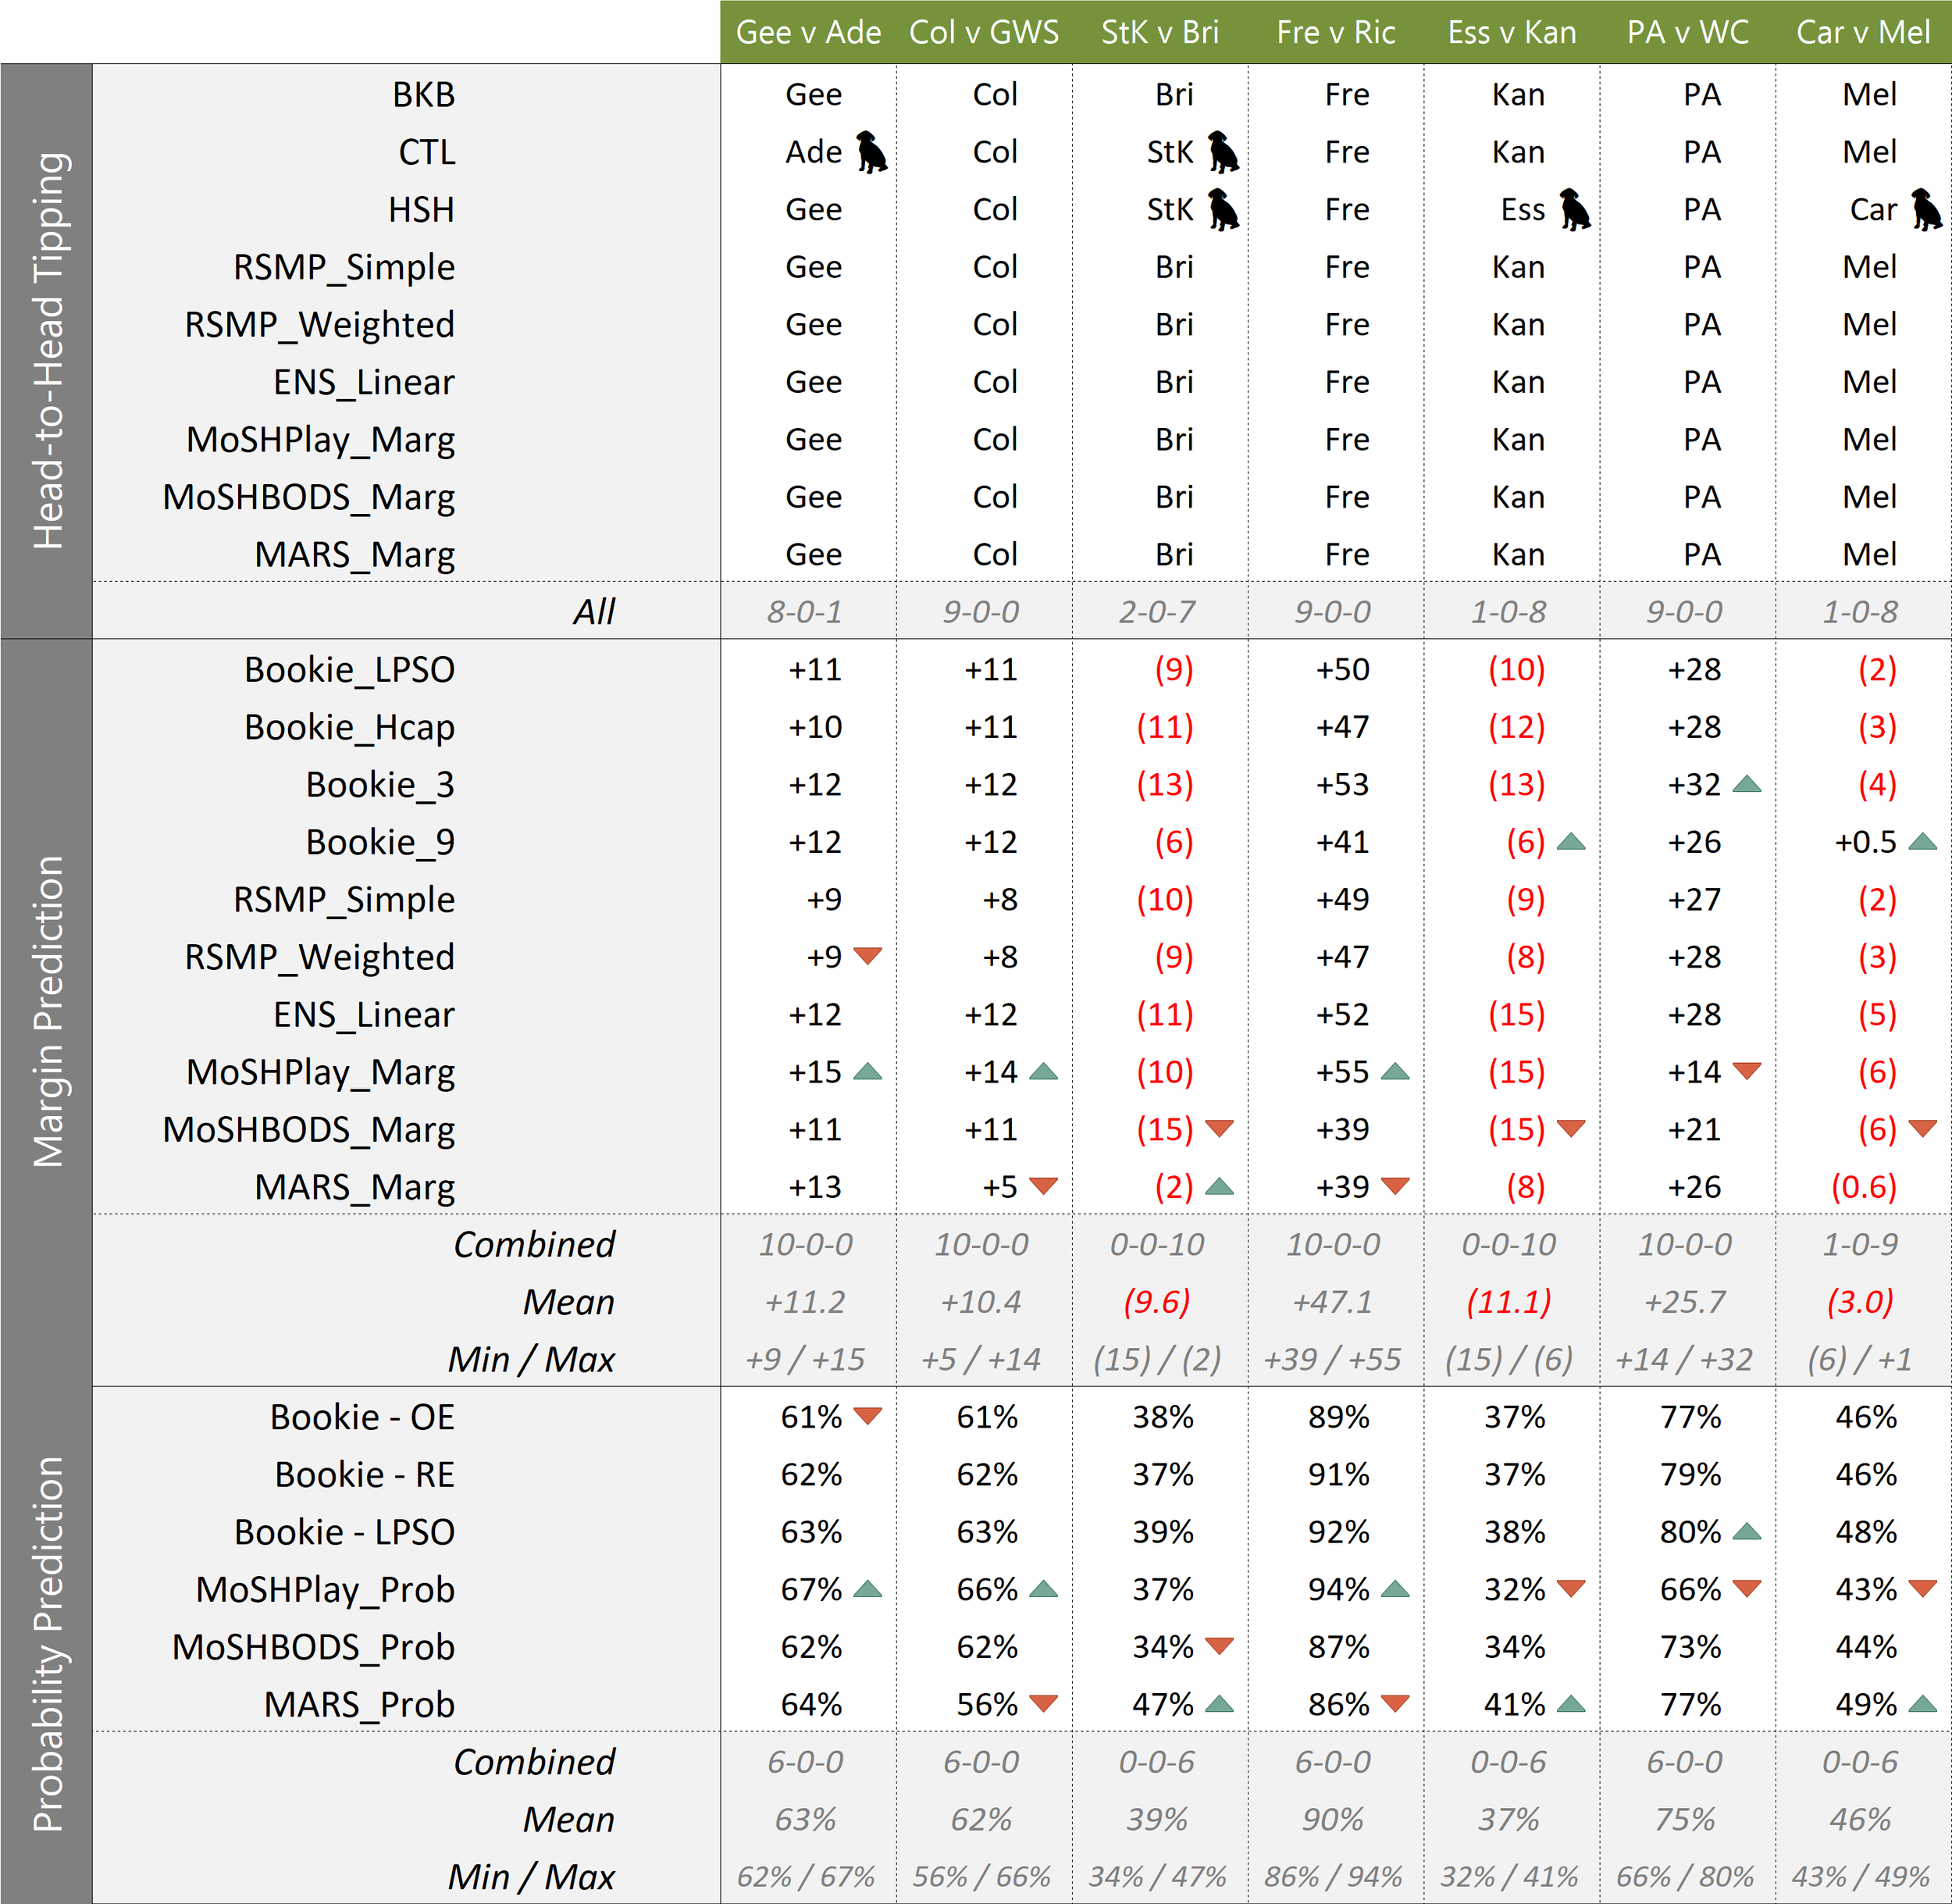Click green up arrow next to Bookie_3 +32
Viewport: 1952px width, 1904px height.
pyautogui.click(x=1746, y=784)
